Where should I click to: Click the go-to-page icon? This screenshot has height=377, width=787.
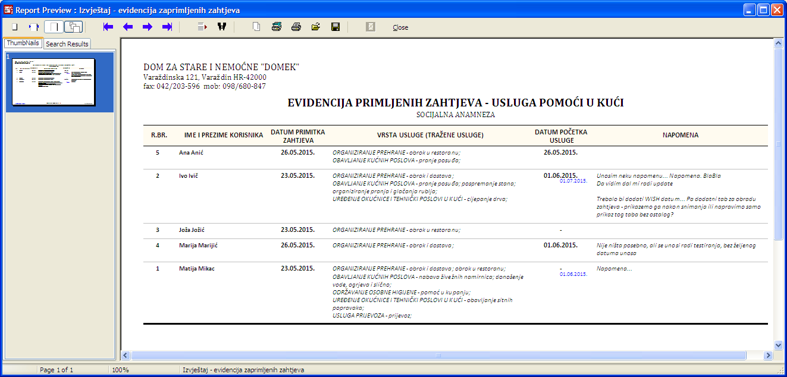click(202, 27)
